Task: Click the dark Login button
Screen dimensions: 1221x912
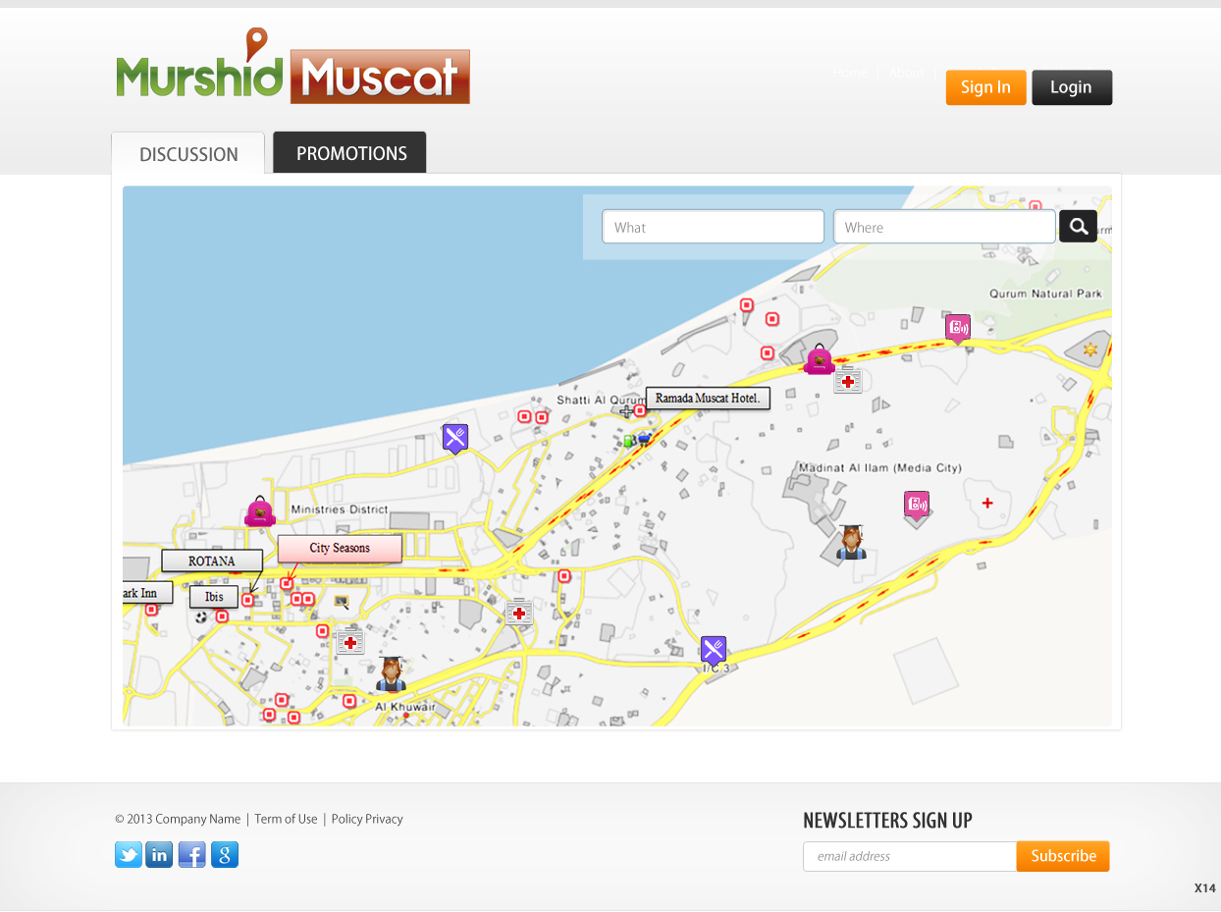Action: click(x=1072, y=87)
